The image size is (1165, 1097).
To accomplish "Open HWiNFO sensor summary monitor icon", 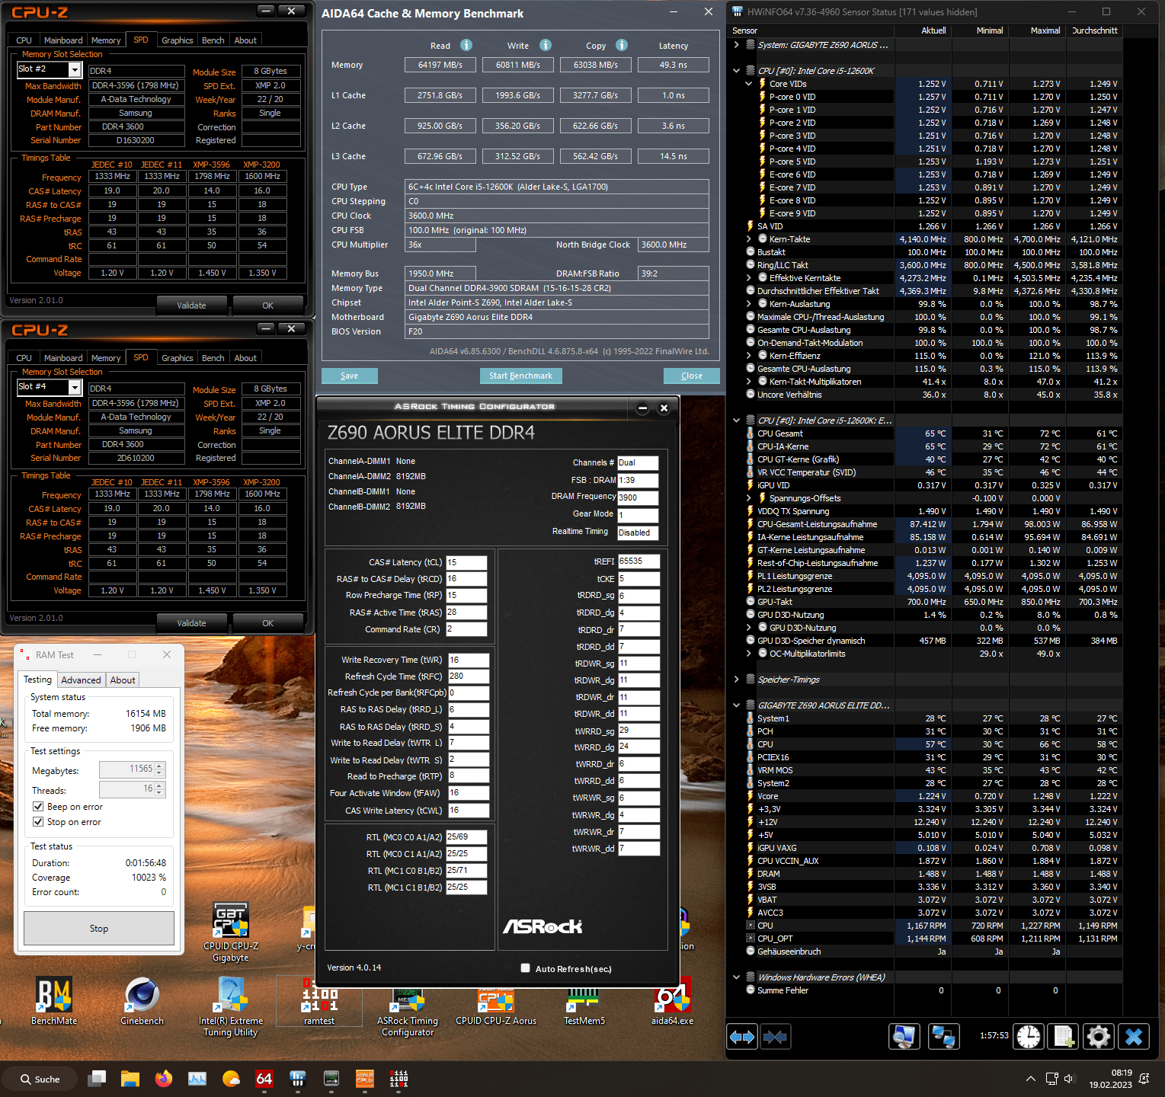I will point(904,1037).
